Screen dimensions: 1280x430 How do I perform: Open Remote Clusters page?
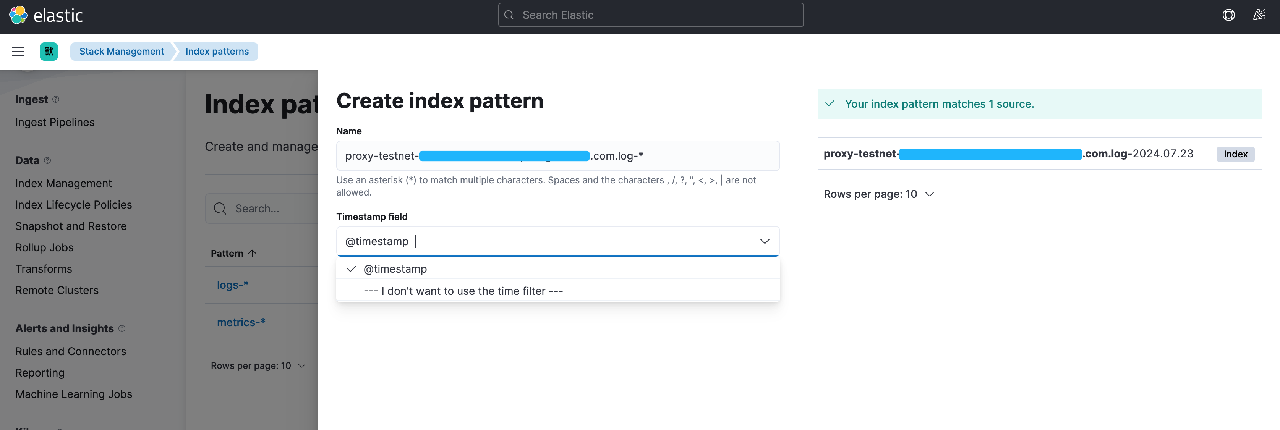pyautogui.click(x=57, y=290)
